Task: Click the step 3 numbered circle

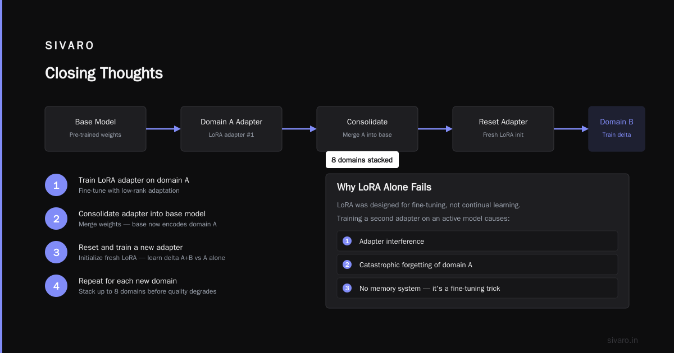Action: pos(56,252)
